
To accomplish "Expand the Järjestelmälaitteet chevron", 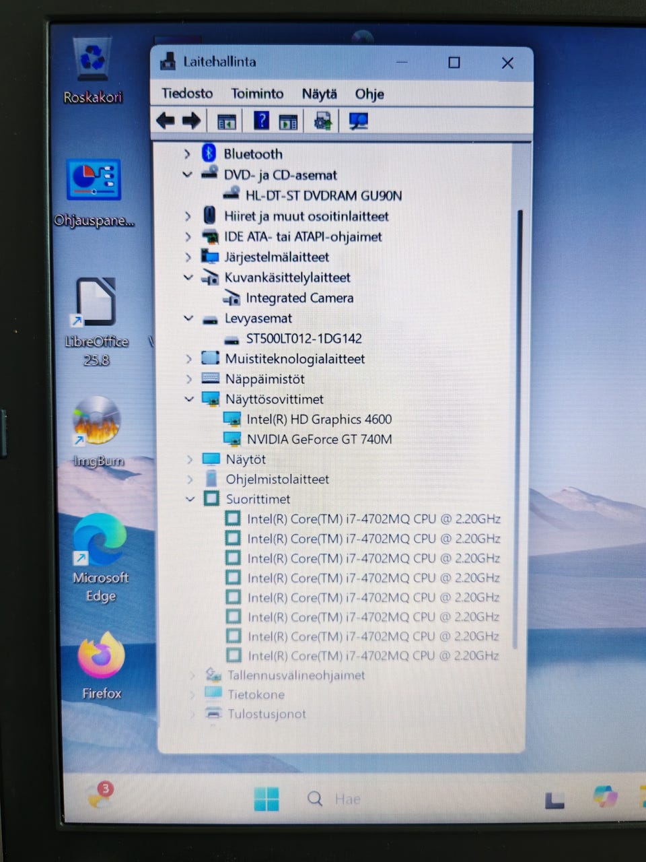I will (188, 257).
